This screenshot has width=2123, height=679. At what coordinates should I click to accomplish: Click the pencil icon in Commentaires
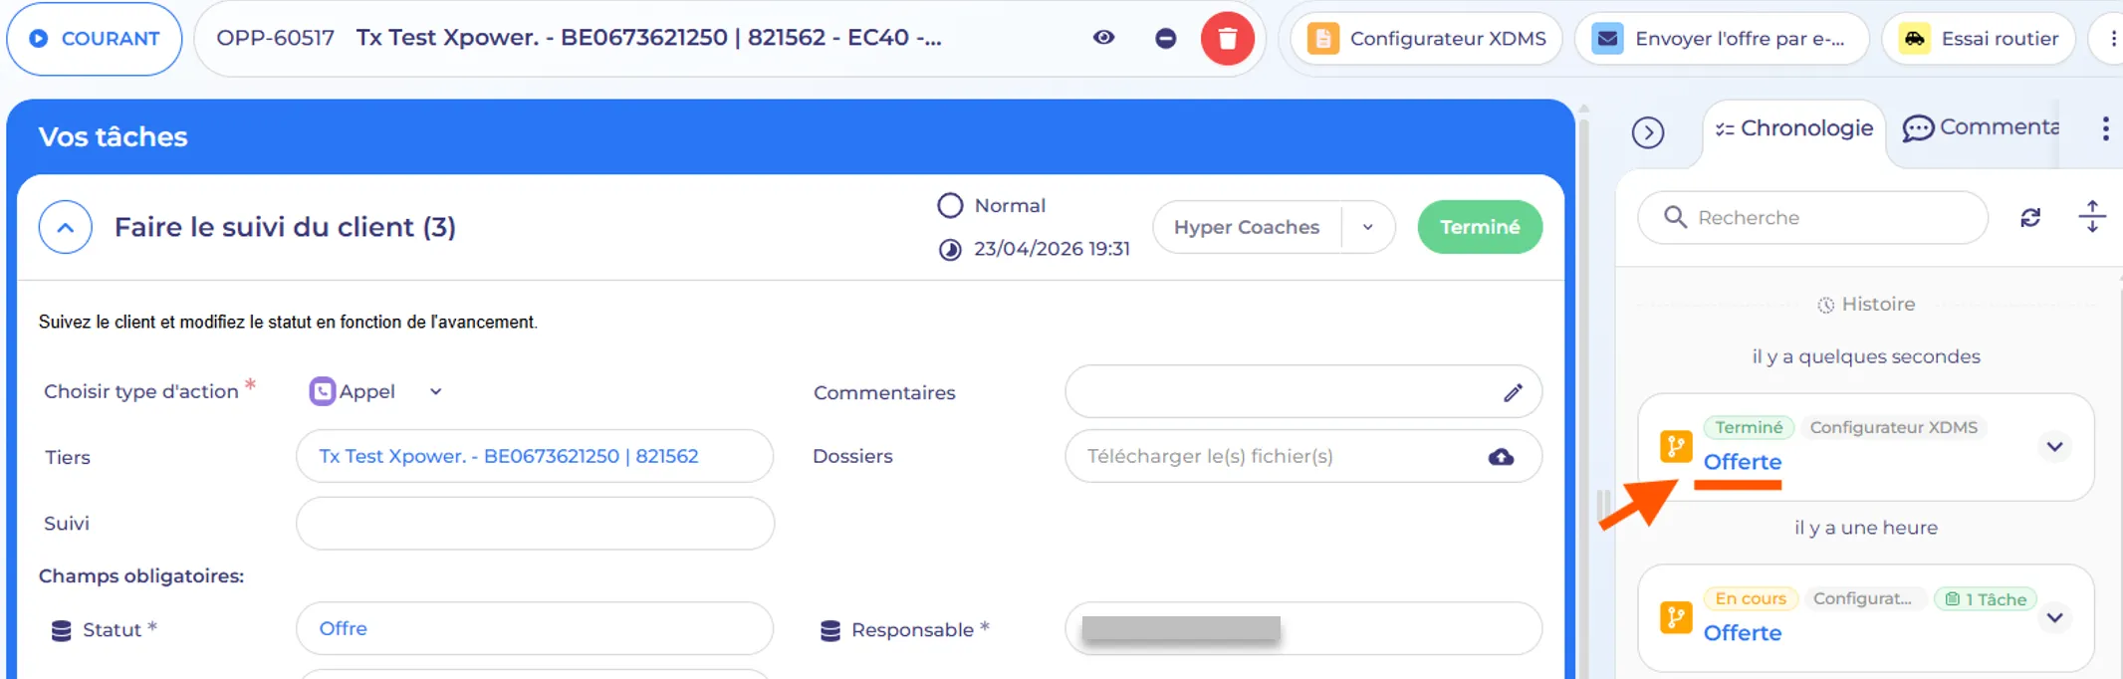(1513, 392)
